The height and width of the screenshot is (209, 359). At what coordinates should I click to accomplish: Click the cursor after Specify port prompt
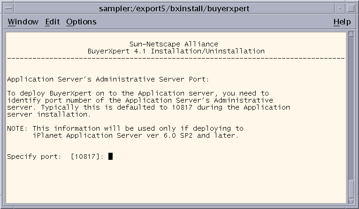pyautogui.click(x=110, y=157)
